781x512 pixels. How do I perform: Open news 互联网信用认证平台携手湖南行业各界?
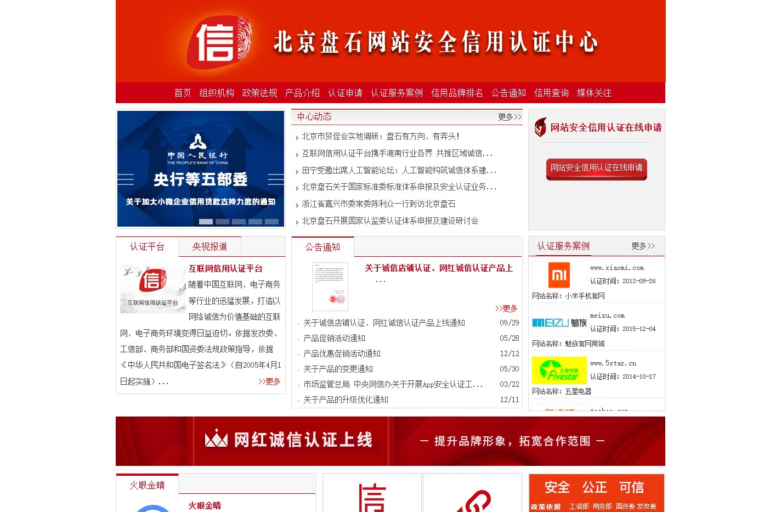(397, 153)
